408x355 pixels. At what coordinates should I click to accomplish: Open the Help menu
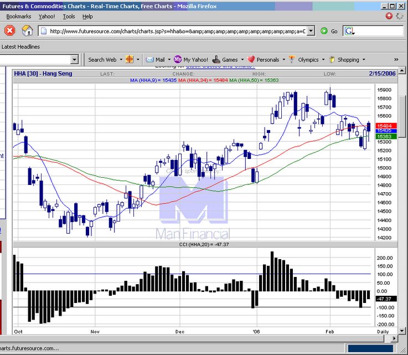coord(87,17)
